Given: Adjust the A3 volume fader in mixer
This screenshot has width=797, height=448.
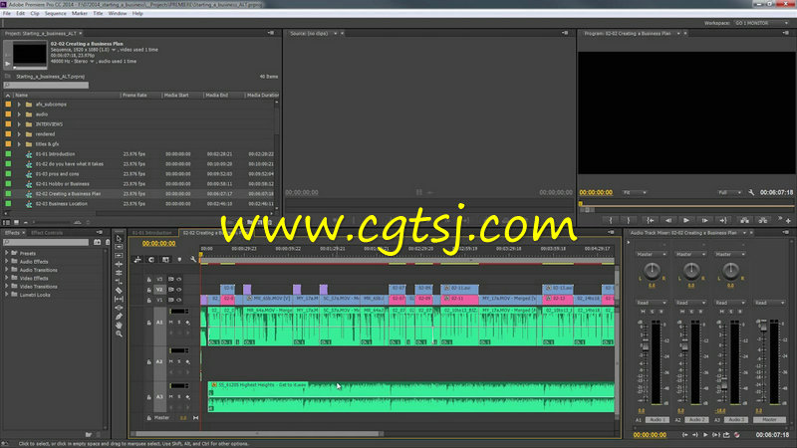Looking at the screenshot, I should pos(724,384).
